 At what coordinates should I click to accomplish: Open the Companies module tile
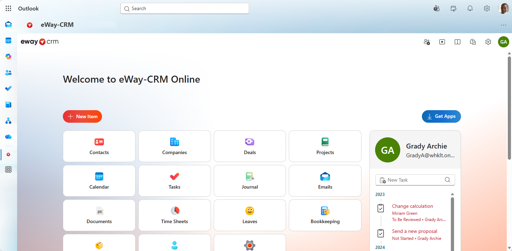pos(175,146)
